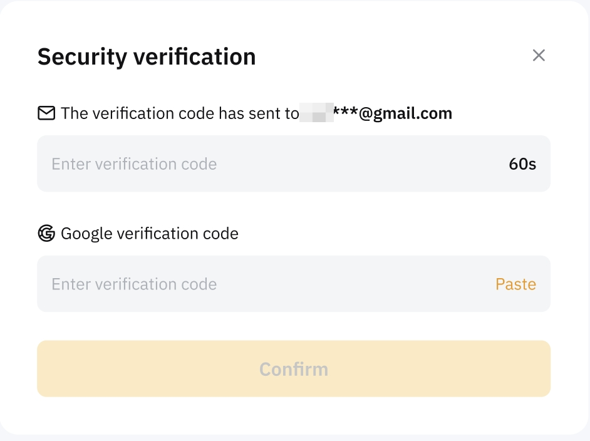Focus the email verification code input
This screenshot has height=441, width=590.
point(269,164)
